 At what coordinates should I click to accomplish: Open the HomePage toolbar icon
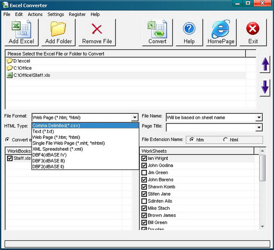[221, 33]
